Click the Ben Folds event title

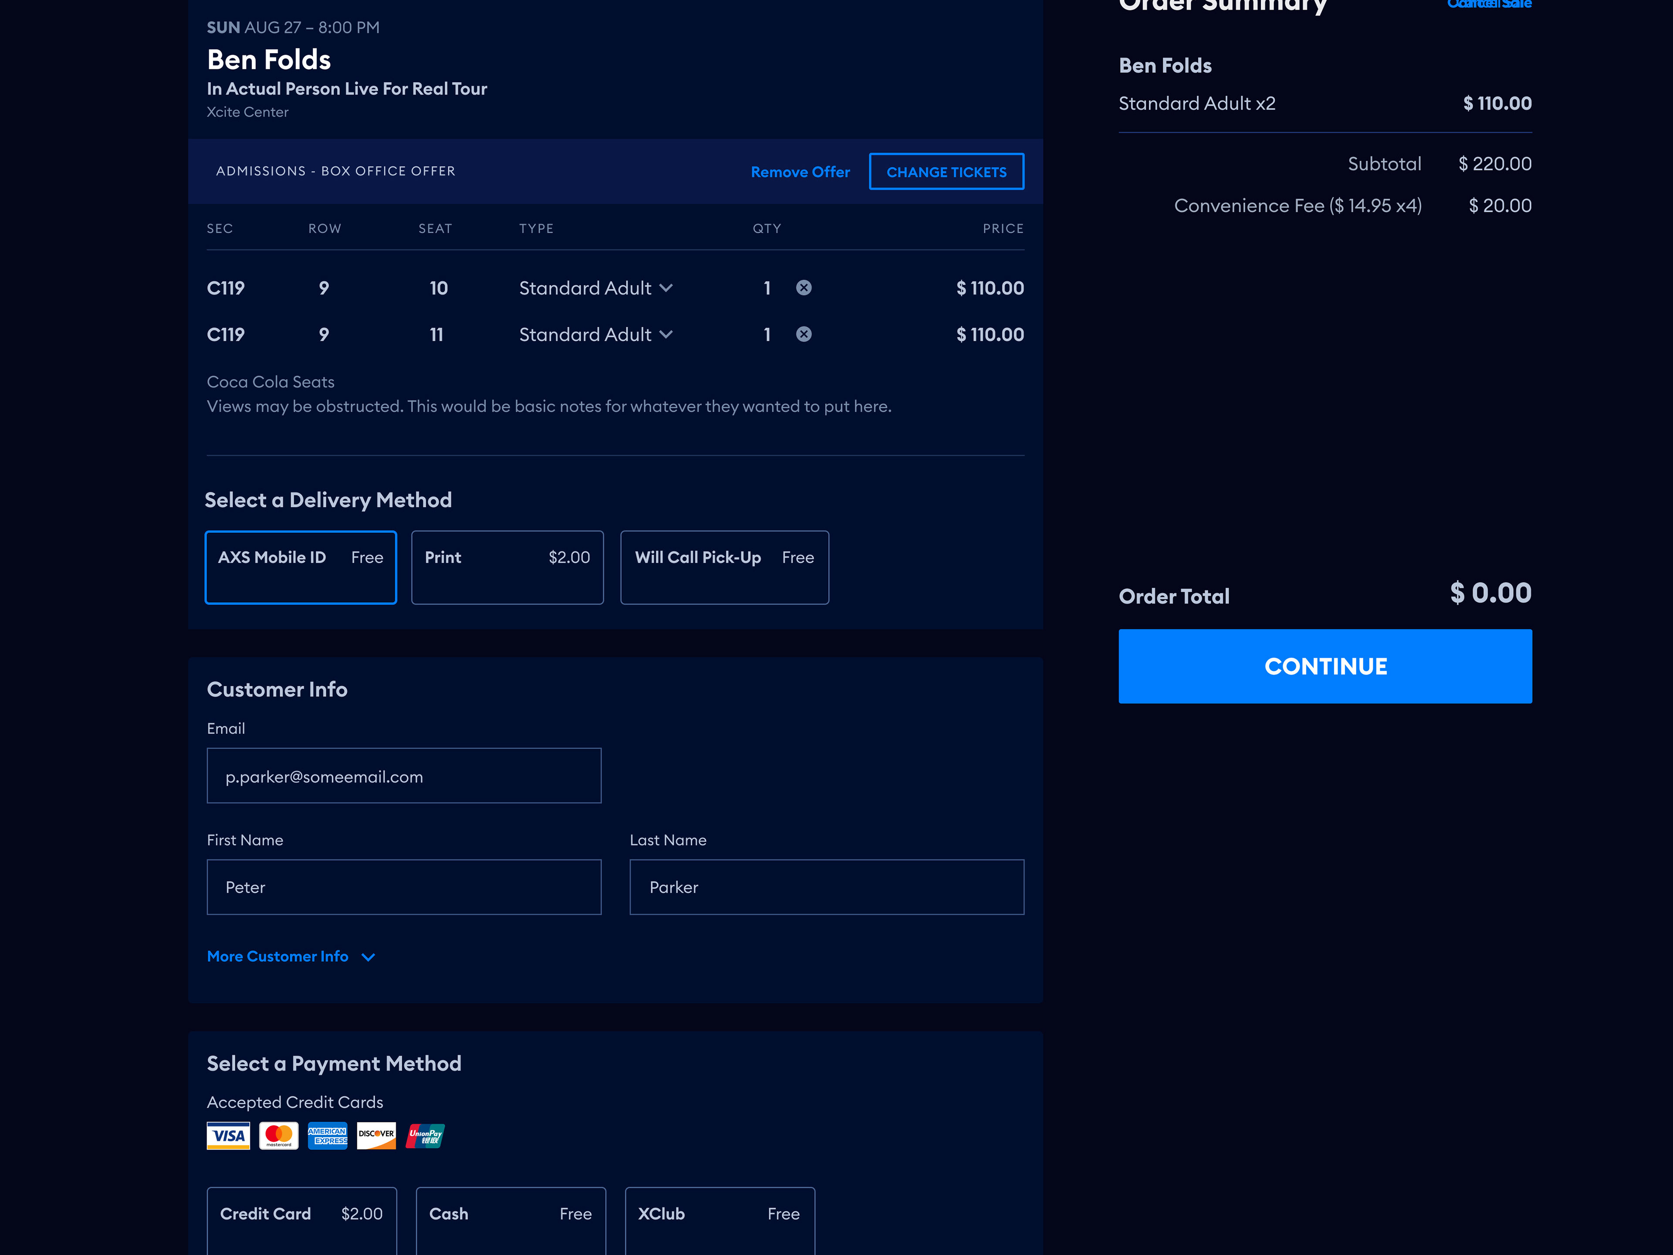(x=268, y=60)
